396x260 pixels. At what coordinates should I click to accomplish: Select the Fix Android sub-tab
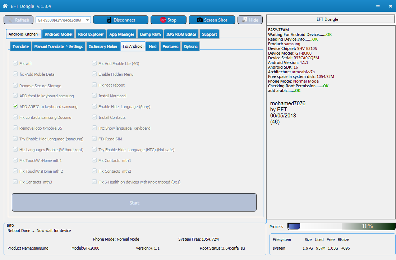click(x=133, y=46)
